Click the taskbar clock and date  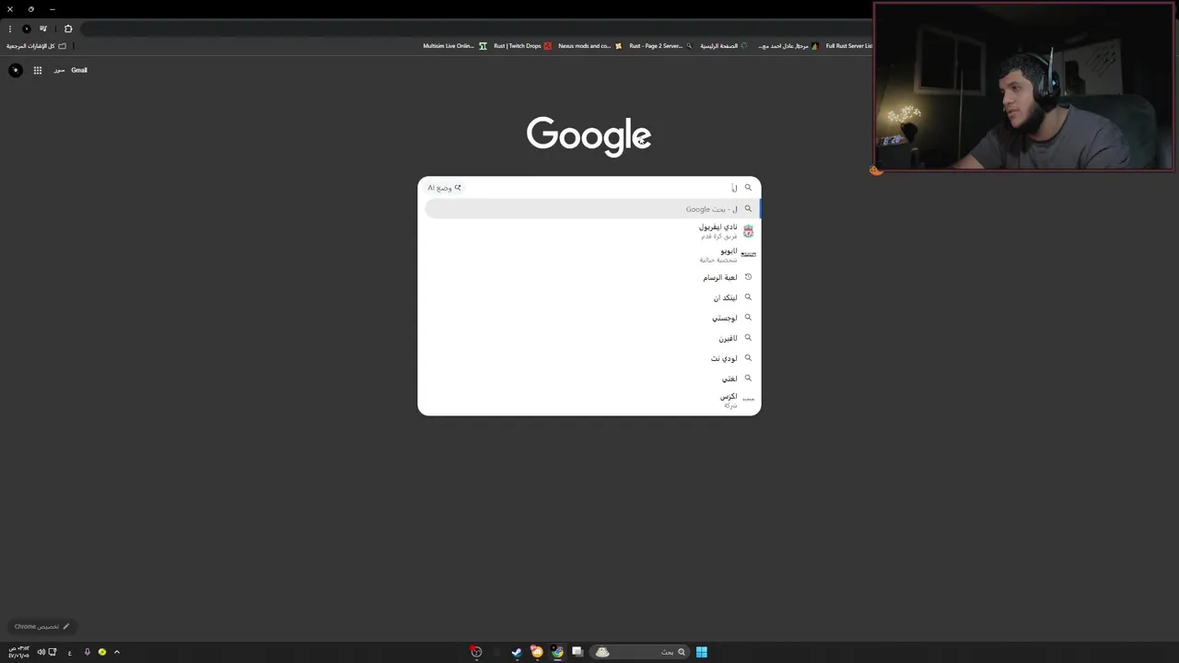click(18, 652)
